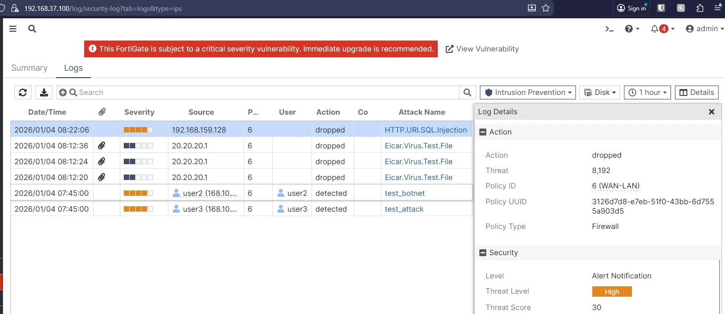This screenshot has width=725, height=314.
Task: Click the View Vulnerability link
Action: 482,48
